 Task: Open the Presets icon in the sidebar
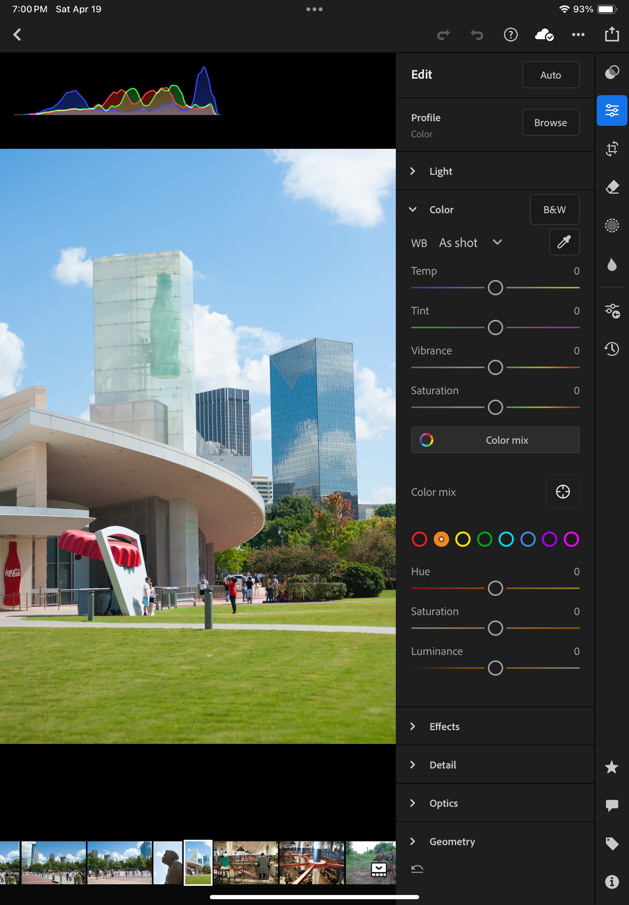[x=612, y=72]
